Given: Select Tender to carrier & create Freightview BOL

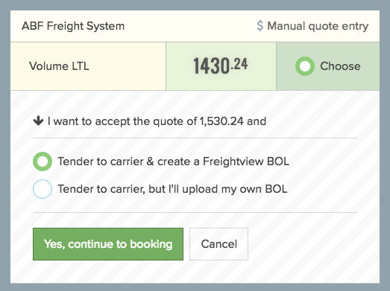Looking at the screenshot, I should [x=43, y=162].
